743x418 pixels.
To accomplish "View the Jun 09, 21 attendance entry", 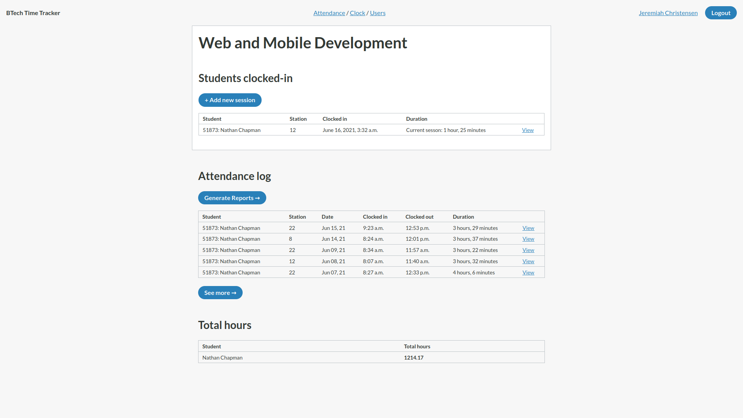I will click(528, 250).
